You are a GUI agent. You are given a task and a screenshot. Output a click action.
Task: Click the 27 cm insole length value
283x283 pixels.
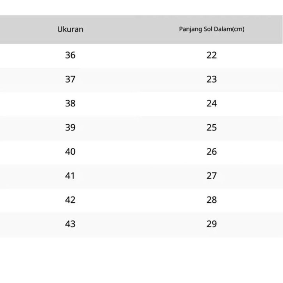coord(212,176)
